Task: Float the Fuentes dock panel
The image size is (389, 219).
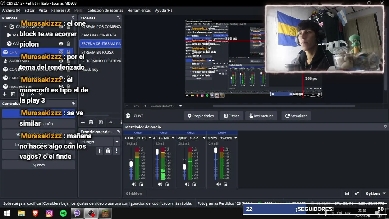Action: (74, 18)
